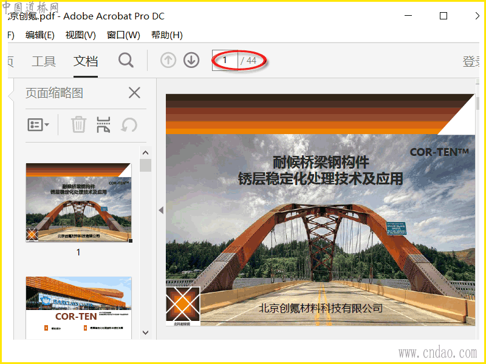Minimize the Acrobat window
486x364 pixels.
point(408,16)
